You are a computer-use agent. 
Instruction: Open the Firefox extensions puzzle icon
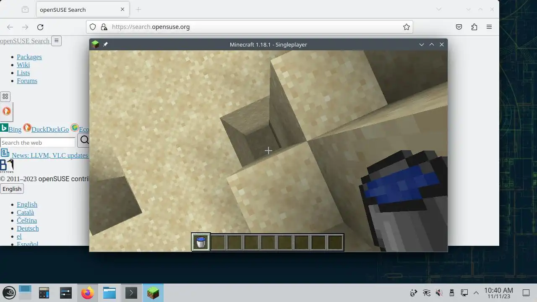[x=474, y=27]
